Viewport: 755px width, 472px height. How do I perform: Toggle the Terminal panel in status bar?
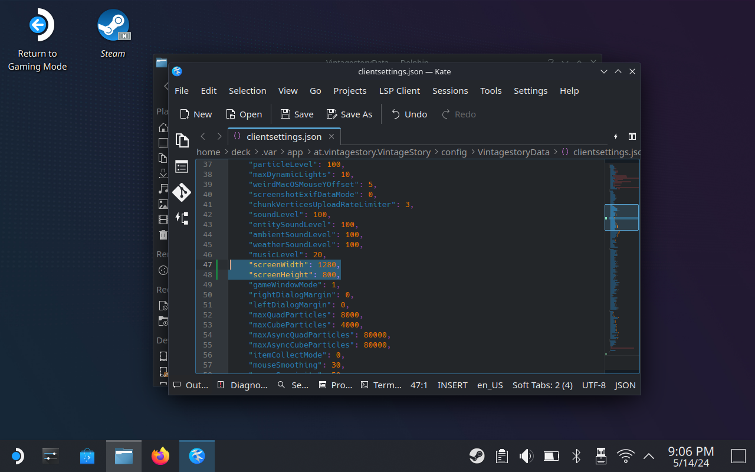tap(381, 385)
